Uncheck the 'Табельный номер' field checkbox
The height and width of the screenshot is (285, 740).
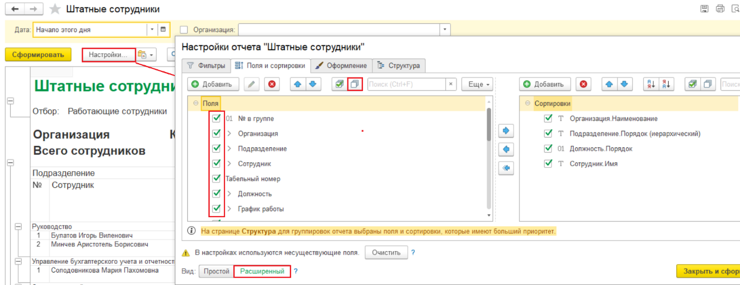coord(217,178)
